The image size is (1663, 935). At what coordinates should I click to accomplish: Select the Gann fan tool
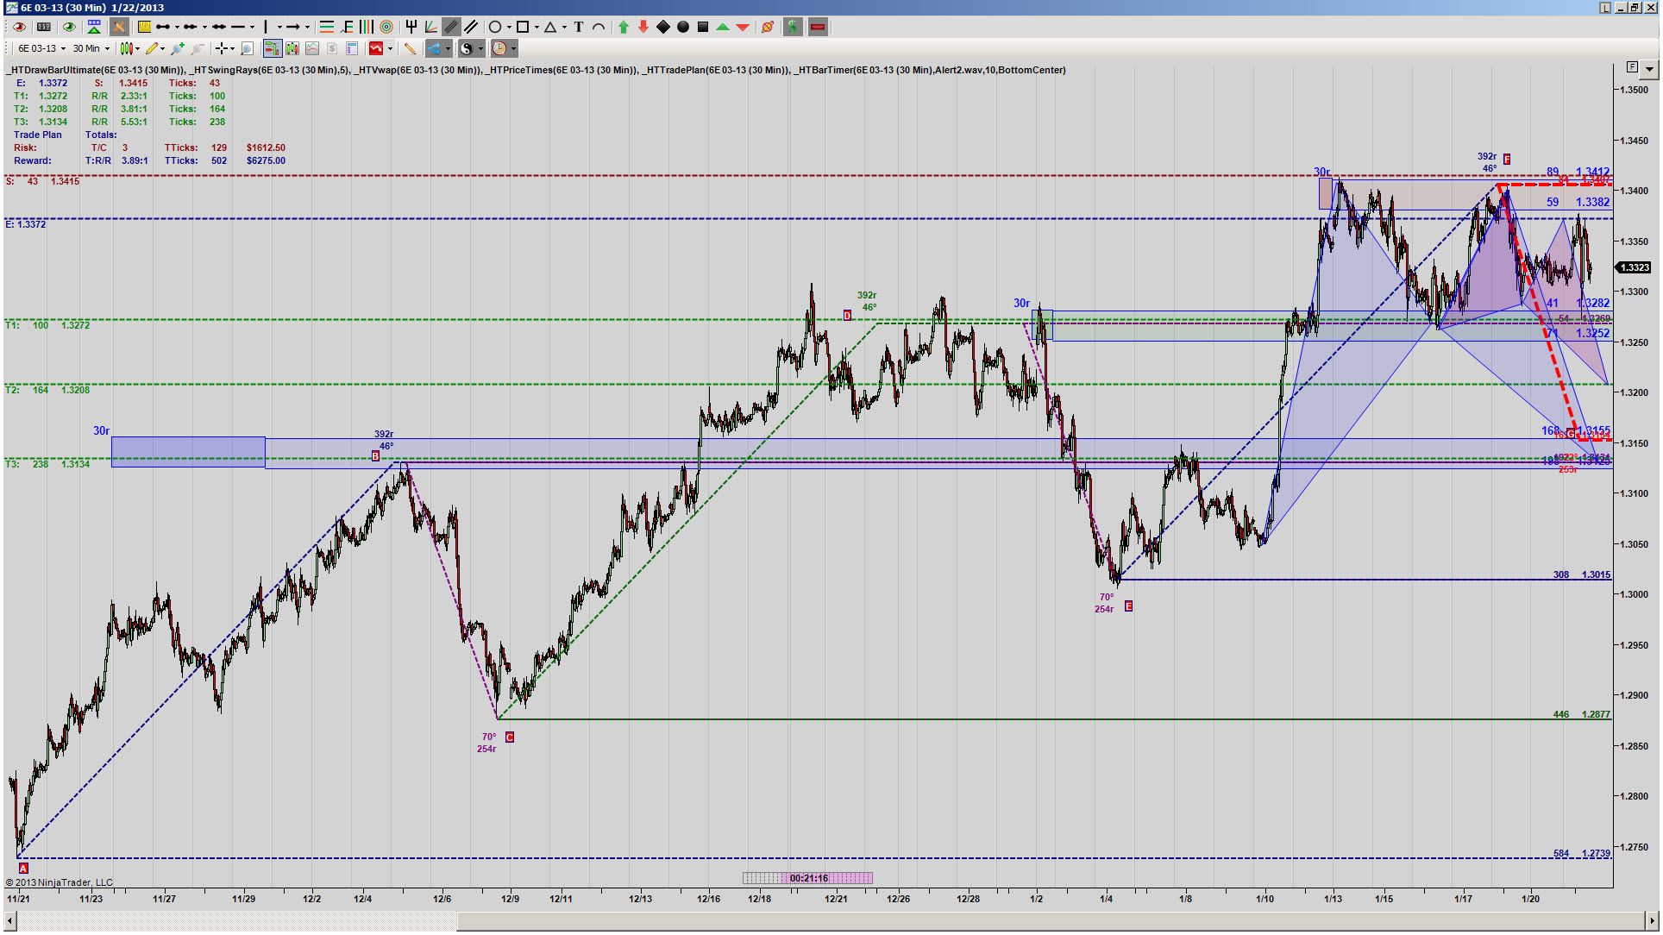(x=430, y=27)
